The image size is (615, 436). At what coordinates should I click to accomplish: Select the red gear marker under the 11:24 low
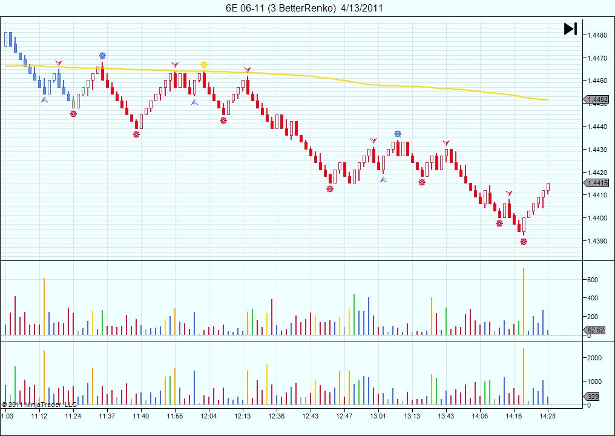click(x=73, y=114)
